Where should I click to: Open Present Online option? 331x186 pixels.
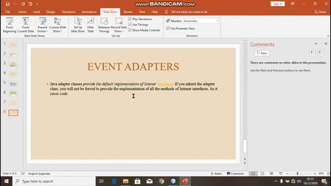tap(42, 25)
